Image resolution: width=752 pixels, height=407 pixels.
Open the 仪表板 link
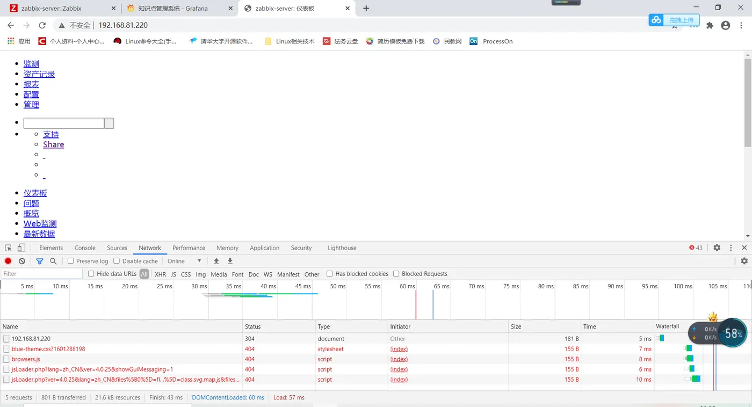click(x=35, y=193)
